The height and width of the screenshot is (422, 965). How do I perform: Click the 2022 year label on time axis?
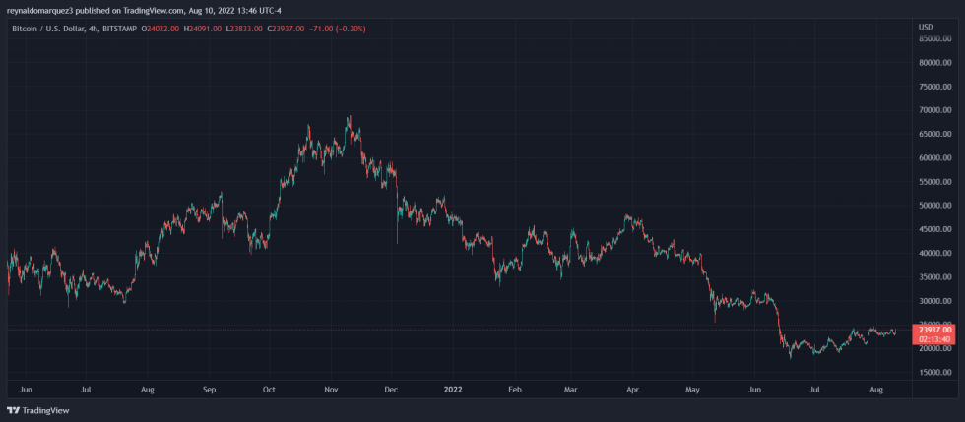point(454,390)
